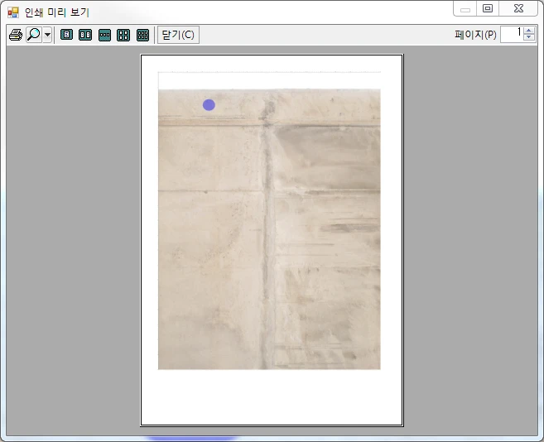Click the previewed page image
This screenshot has width=544, height=442.
point(269,229)
